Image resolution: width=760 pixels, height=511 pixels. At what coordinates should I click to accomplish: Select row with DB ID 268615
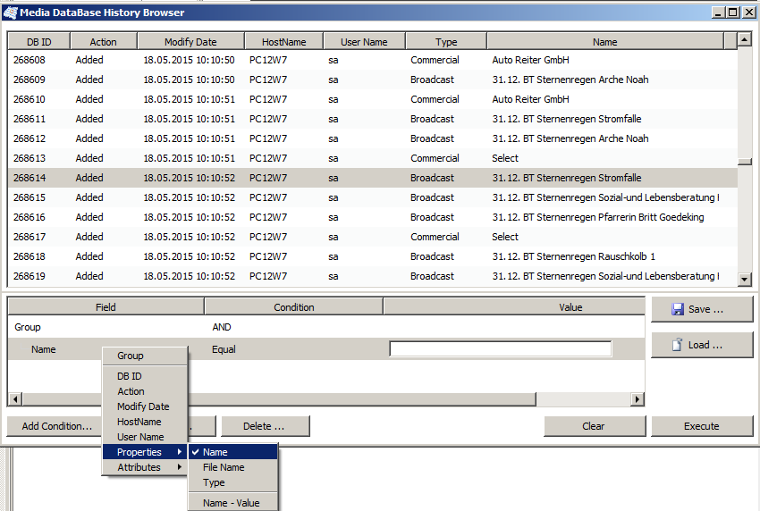[373, 197]
